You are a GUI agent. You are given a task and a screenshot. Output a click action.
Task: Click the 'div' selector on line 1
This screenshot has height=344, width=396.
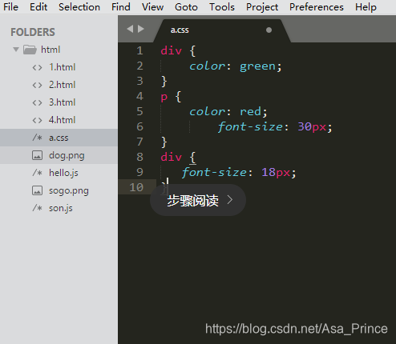(172, 50)
